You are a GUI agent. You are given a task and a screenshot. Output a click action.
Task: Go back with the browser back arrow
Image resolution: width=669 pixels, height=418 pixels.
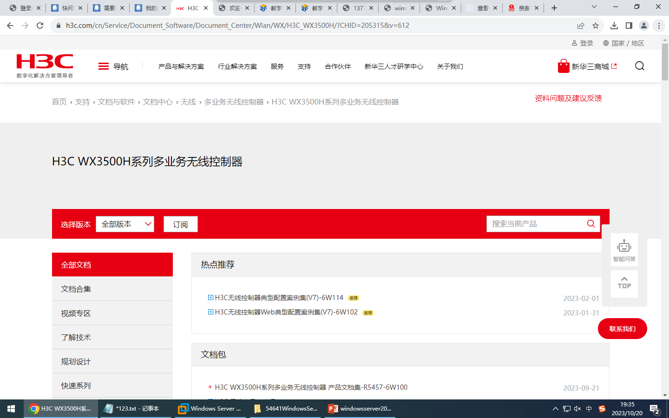[10, 26]
